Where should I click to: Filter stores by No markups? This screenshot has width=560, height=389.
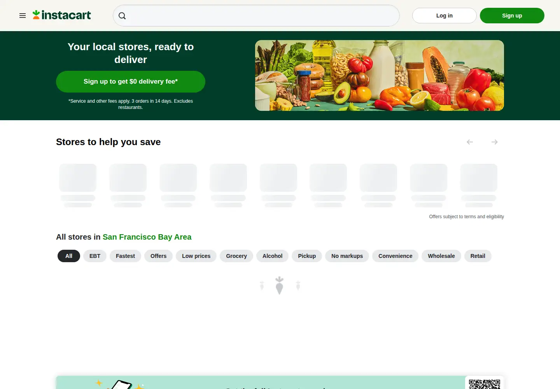coord(347,256)
